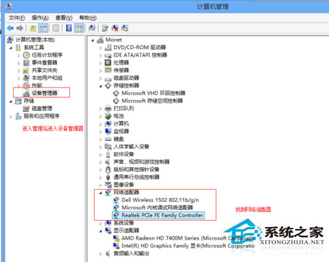This screenshot has height=262, width=329.
Task: Click the 显示适配器 category icon
Action: pos(108,230)
